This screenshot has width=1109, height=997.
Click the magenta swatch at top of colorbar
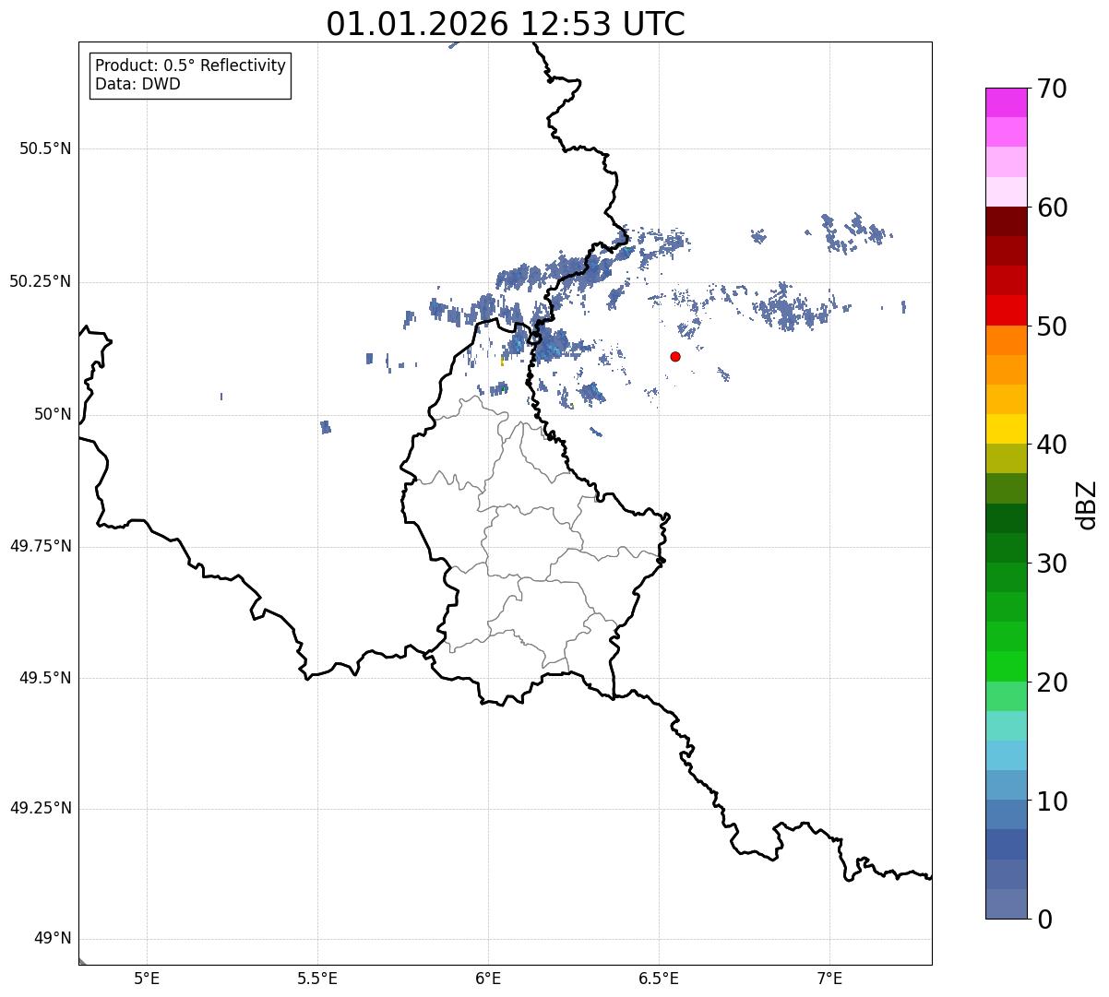[x=1007, y=102]
